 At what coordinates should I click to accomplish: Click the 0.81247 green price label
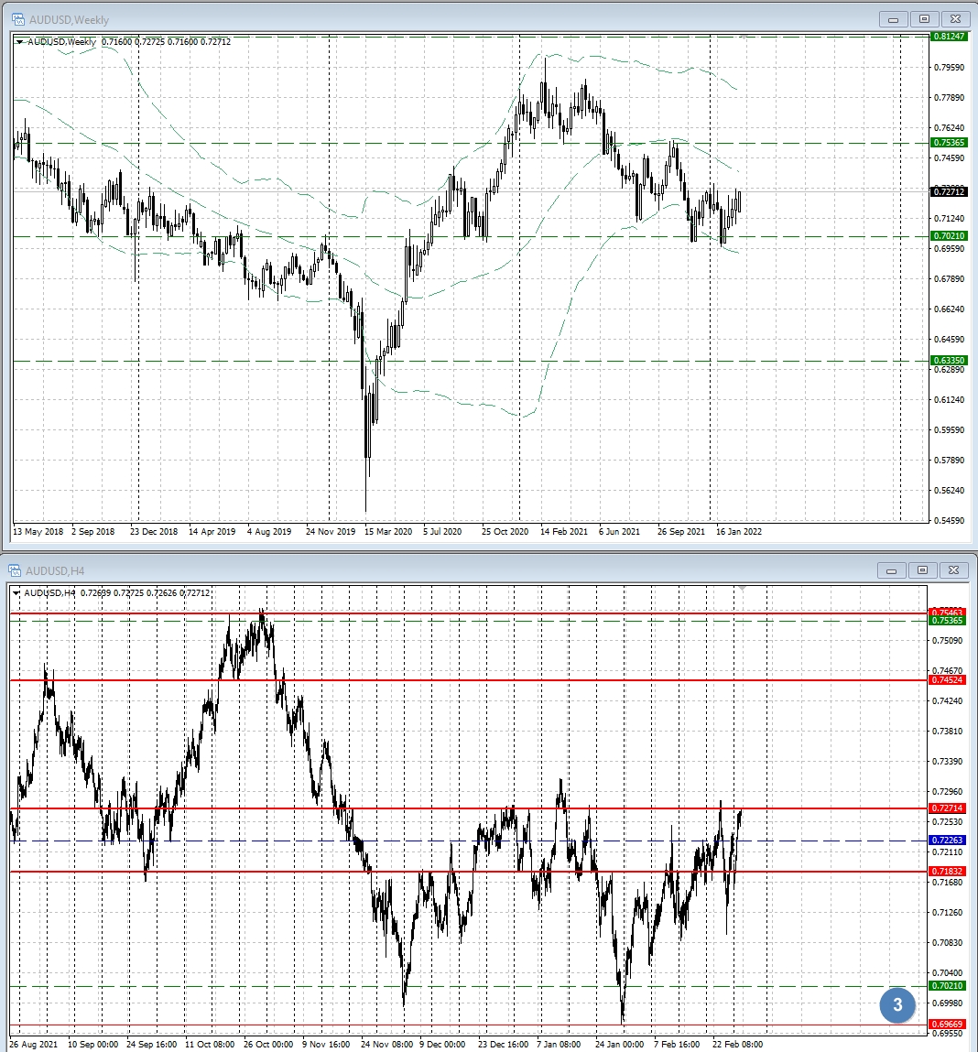click(x=948, y=36)
